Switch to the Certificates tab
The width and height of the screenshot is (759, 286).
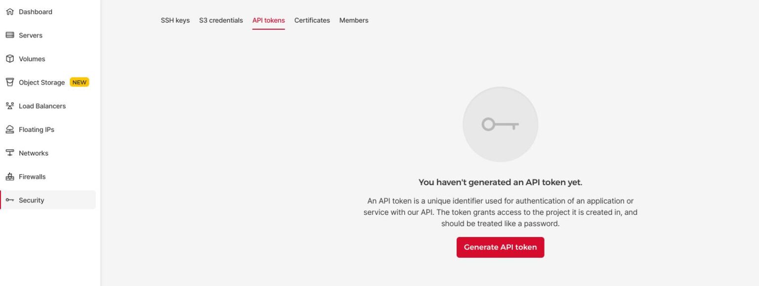click(x=312, y=20)
